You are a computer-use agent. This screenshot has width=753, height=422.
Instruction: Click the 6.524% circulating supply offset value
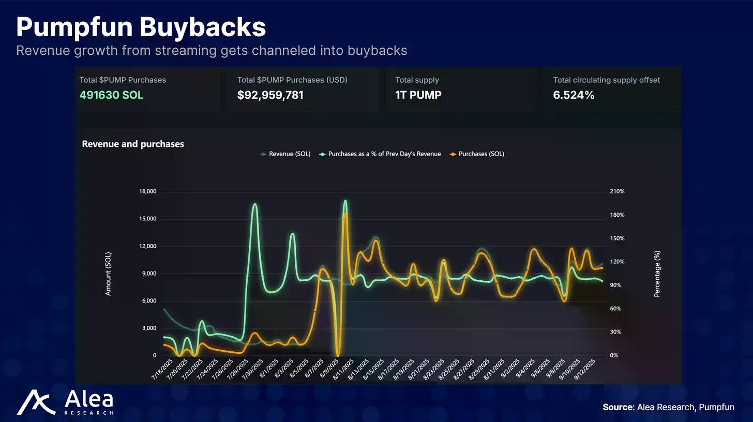574,95
